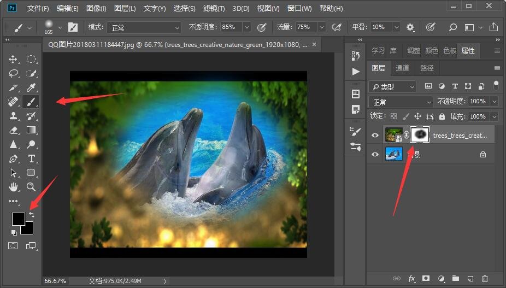Select the Gradient tool

[x=31, y=130]
